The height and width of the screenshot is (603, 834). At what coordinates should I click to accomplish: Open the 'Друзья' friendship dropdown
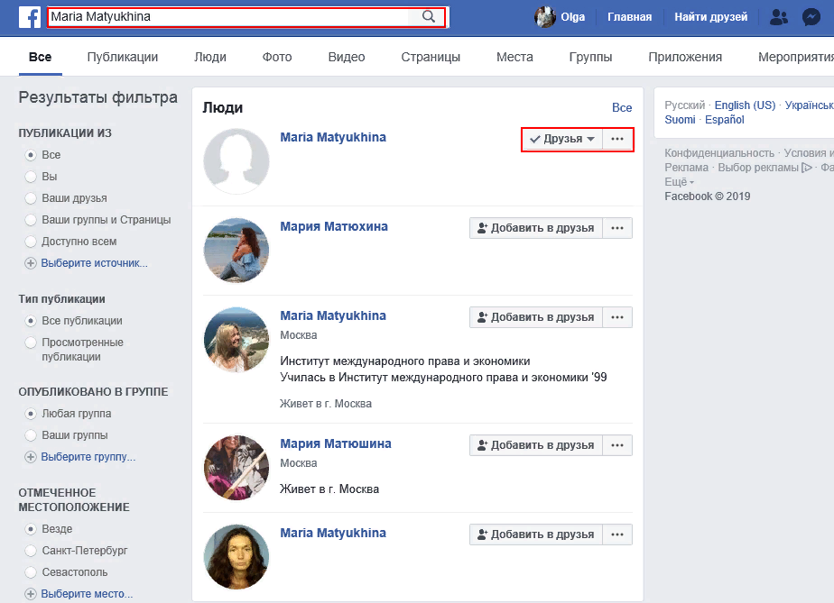(x=562, y=139)
